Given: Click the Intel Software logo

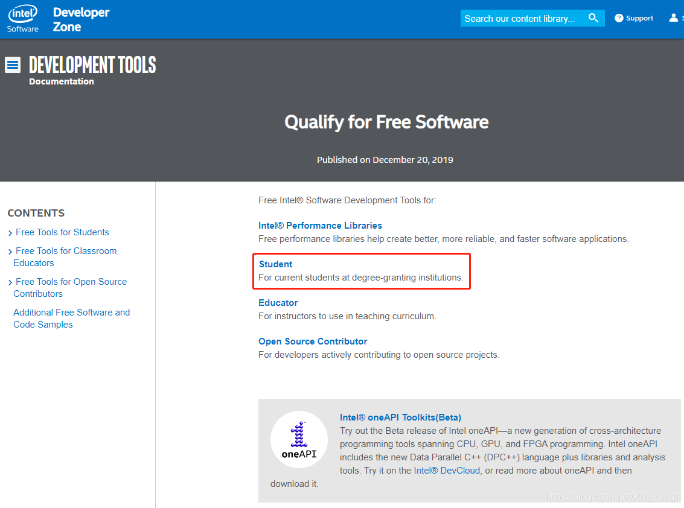Looking at the screenshot, I should coord(23,19).
